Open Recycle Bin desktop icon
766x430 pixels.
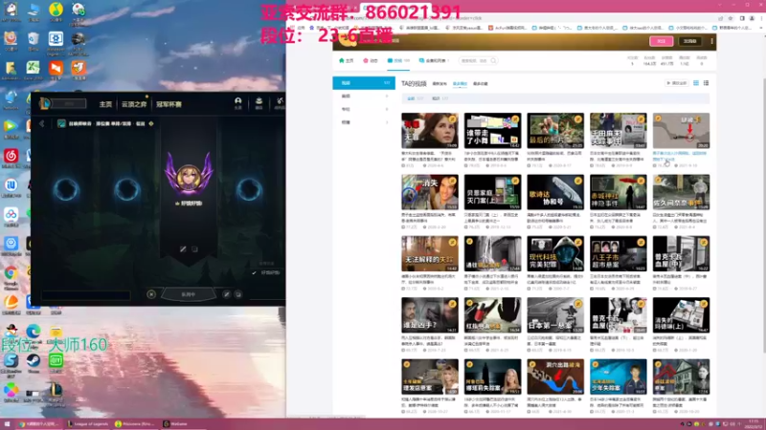(x=33, y=41)
